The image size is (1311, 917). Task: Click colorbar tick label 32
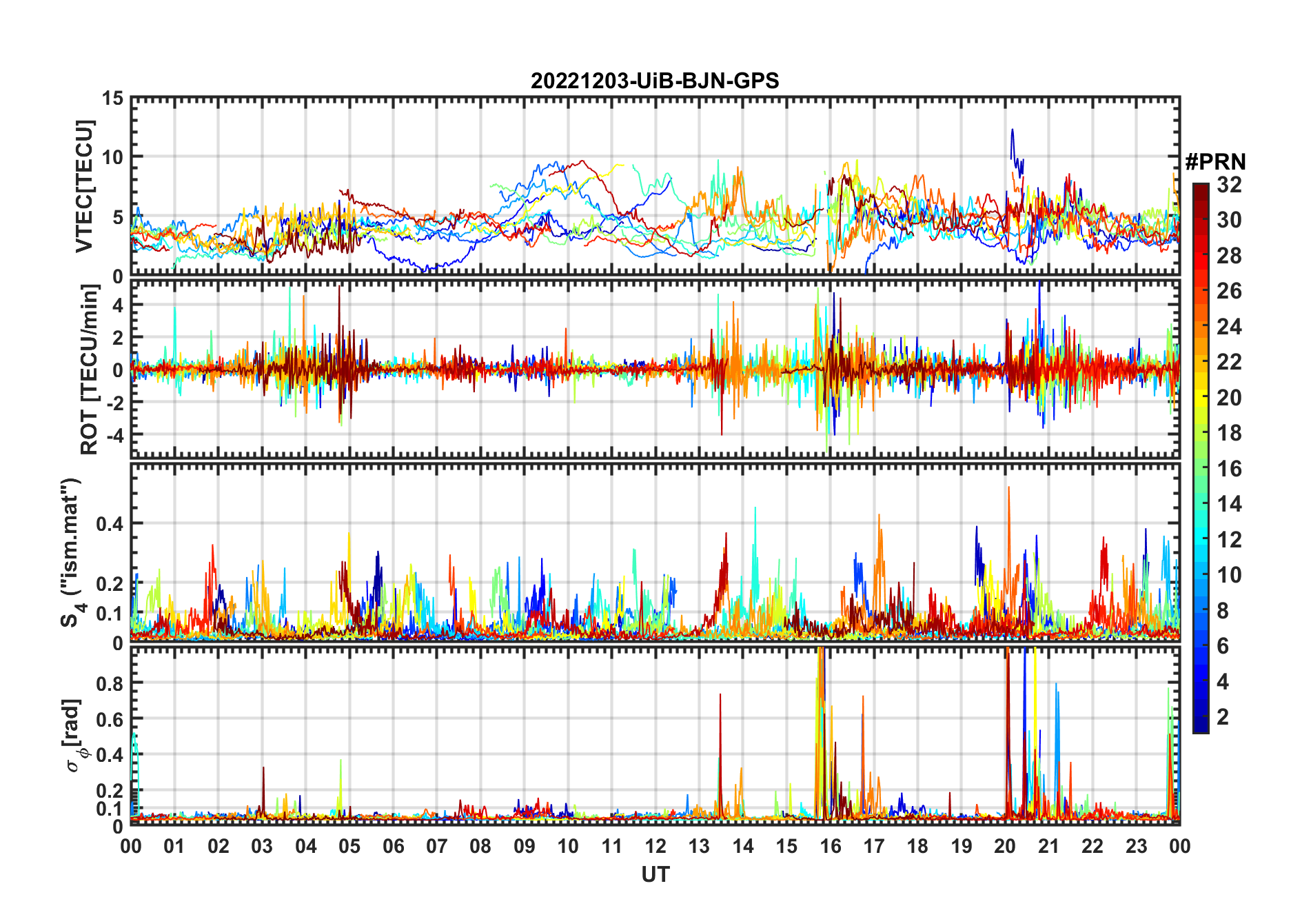pyautogui.click(x=1229, y=185)
